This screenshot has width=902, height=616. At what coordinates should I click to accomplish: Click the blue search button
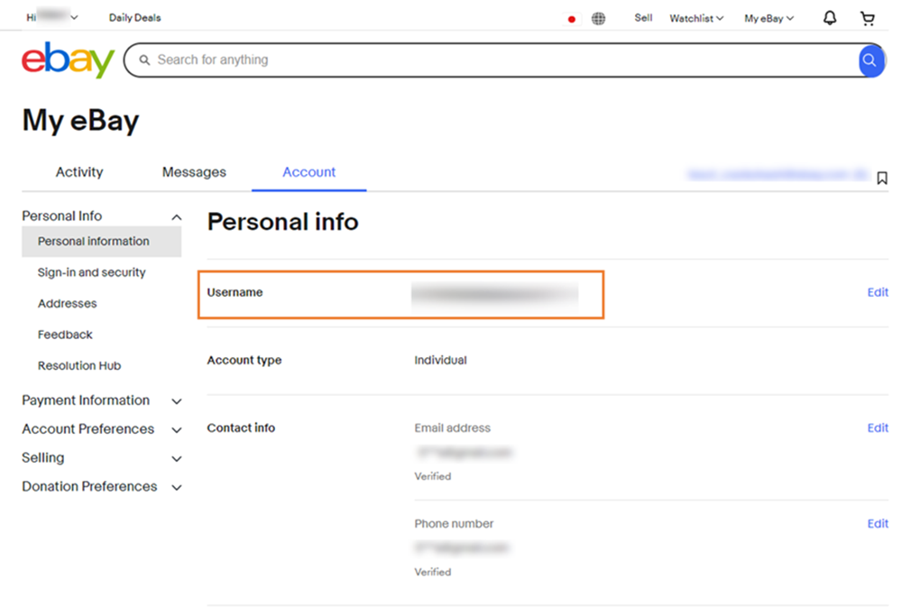[x=871, y=60]
